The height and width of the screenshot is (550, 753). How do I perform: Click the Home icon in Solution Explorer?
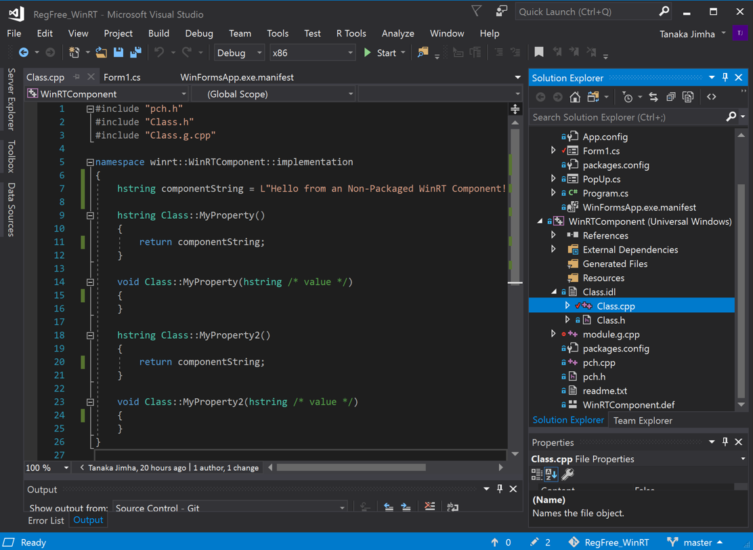click(575, 98)
